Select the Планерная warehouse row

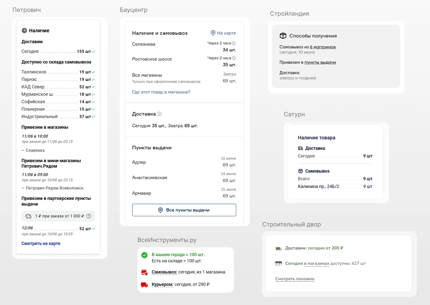tap(58, 109)
